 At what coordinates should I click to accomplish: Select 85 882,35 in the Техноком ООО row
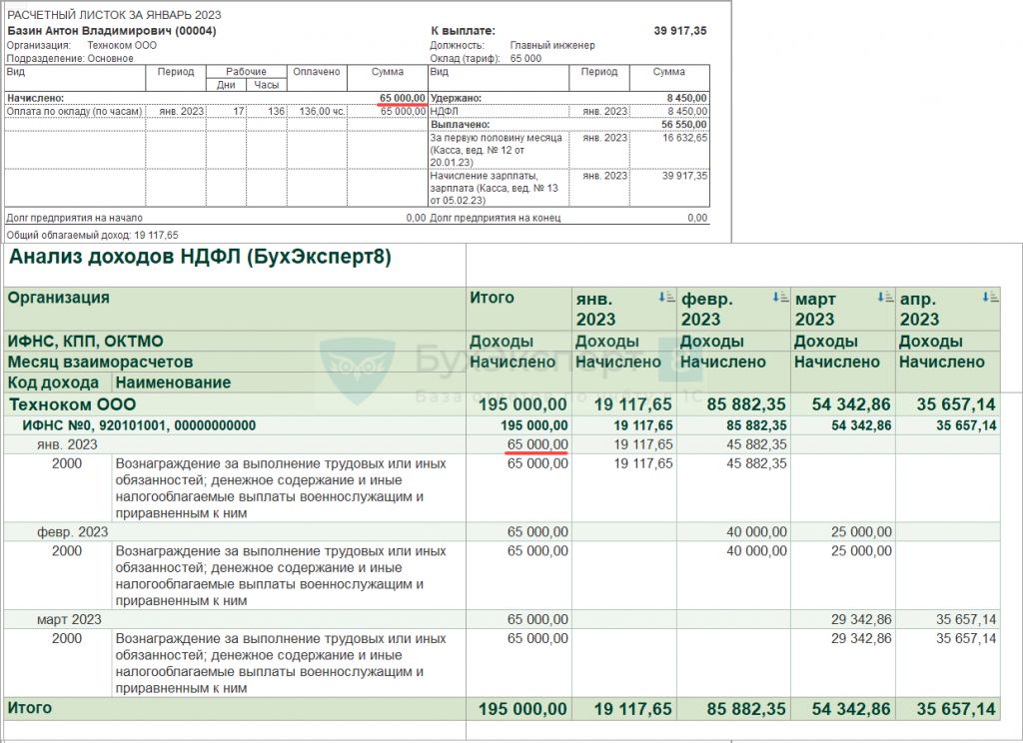coord(746,404)
